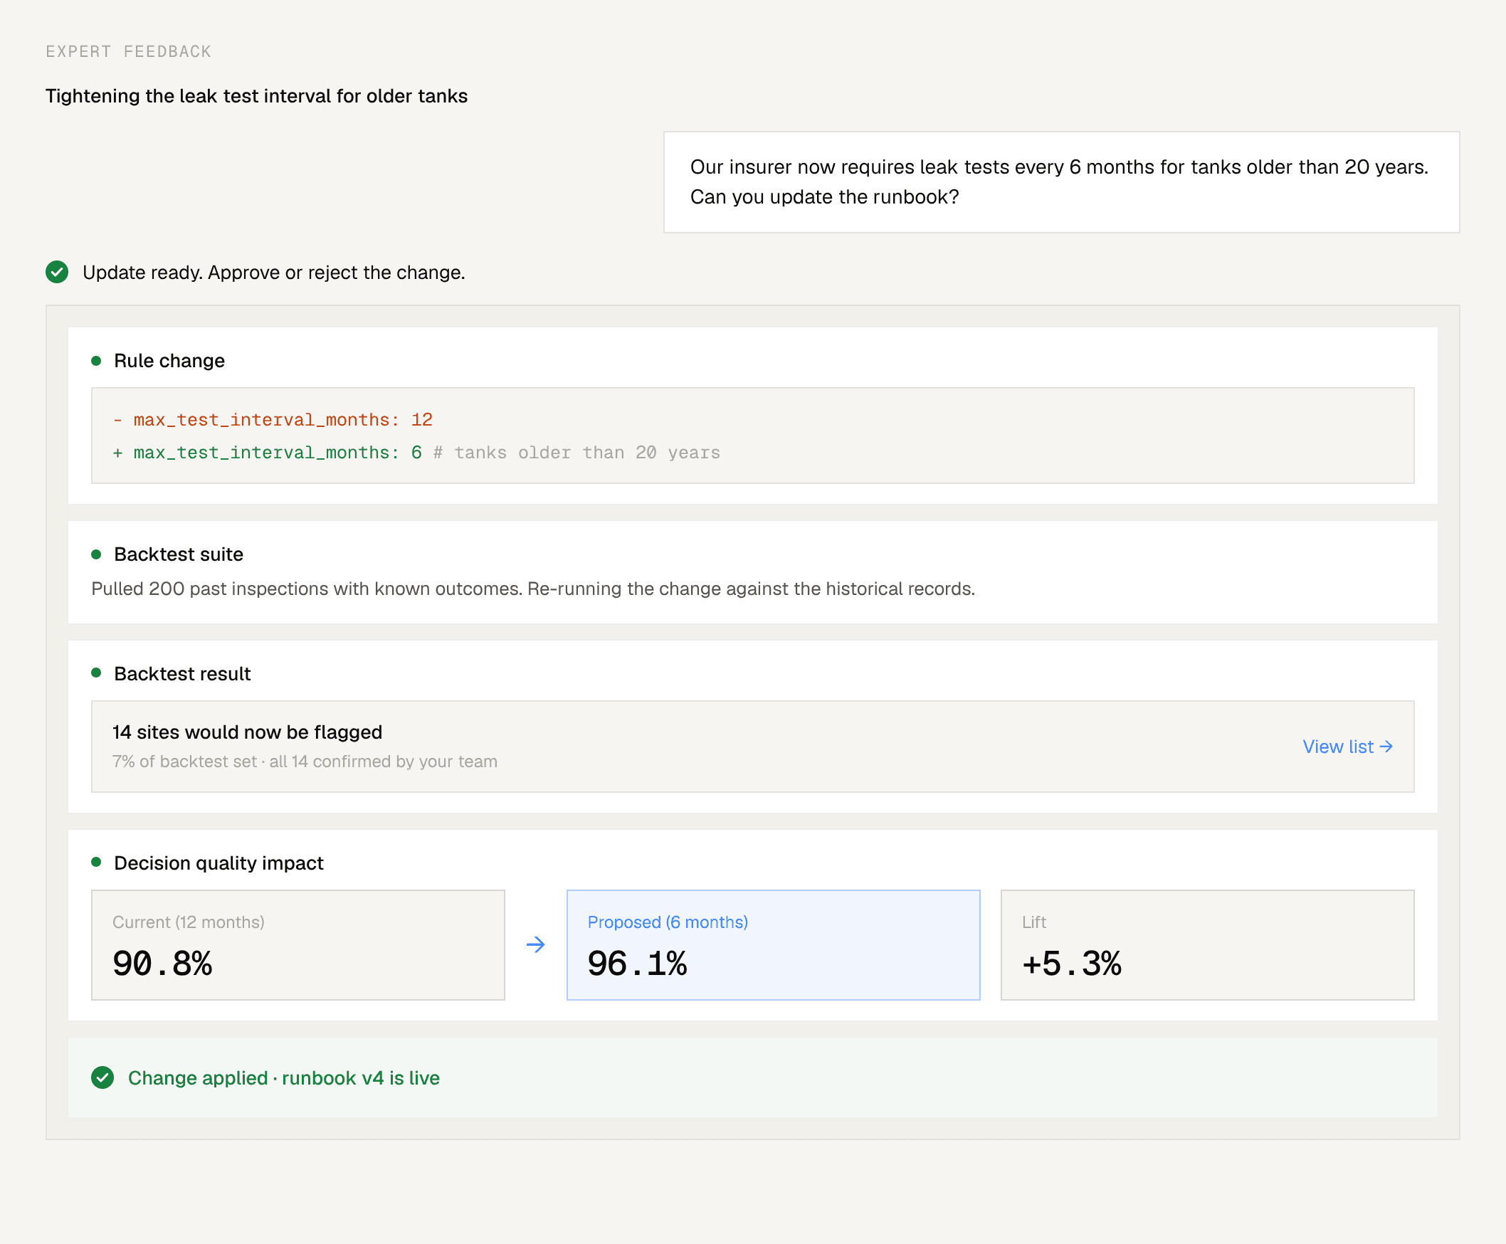The width and height of the screenshot is (1506, 1244).
Task: Click the Change applied runbook v4 is live banner
Action: coord(752,1077)
